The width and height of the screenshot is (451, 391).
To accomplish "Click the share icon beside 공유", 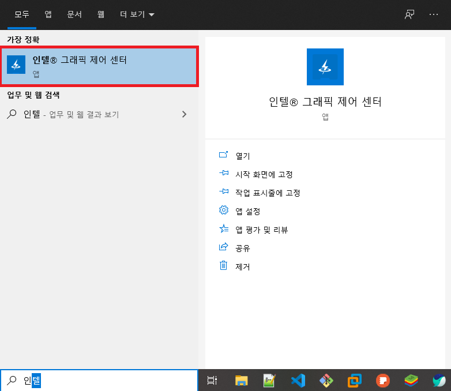I will [224, 247].
